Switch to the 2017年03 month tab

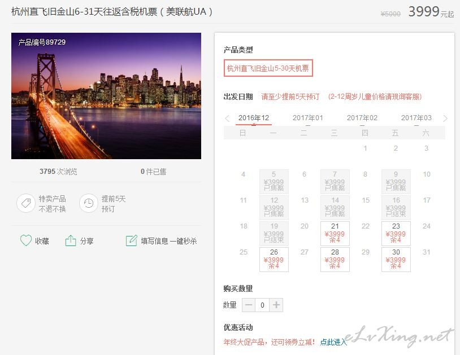tap(416, 118)
